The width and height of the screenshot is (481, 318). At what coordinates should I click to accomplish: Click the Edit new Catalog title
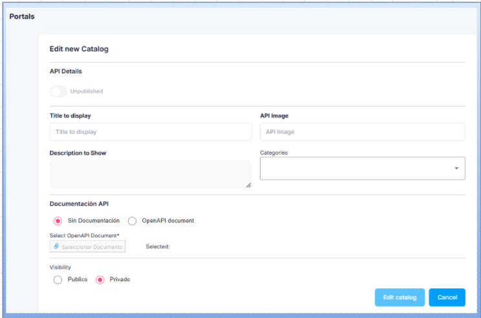pos(79,49)
